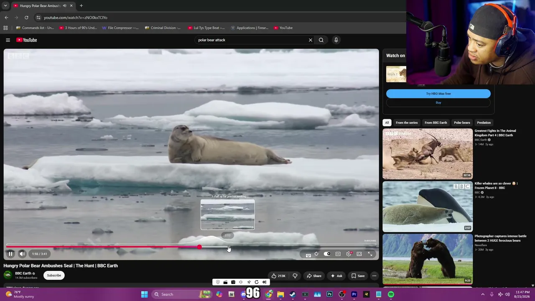The height and width of the screenshot is (301, 535).
Task: Show hidden system tray icons
Action: point(483,294)
